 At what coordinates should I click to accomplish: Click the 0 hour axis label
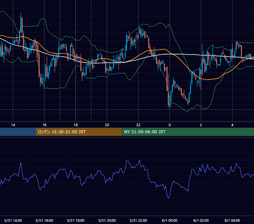click(x=170, y=125)
